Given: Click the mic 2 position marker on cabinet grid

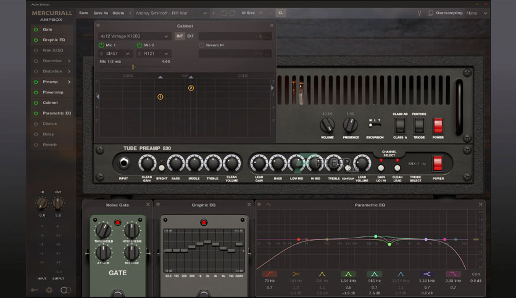Looking at the screenshot, I should (x=191, y=88).
